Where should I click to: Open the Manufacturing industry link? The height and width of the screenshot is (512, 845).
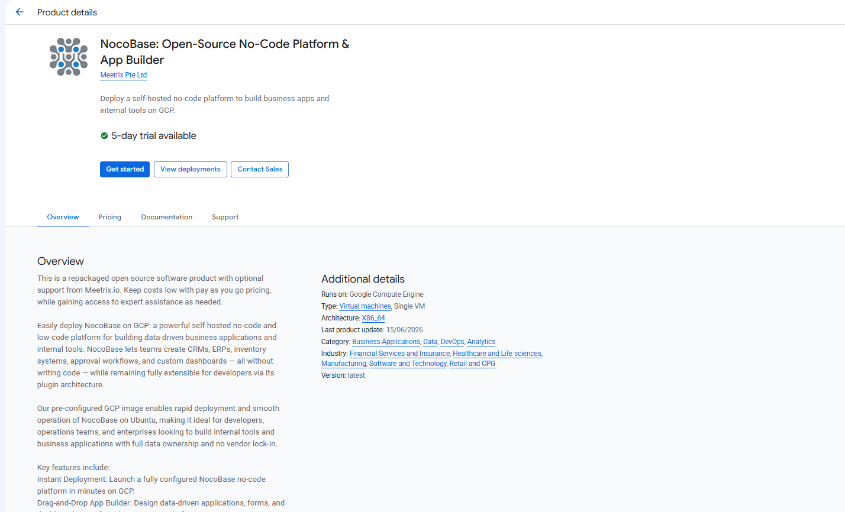[x=344, y=364]
